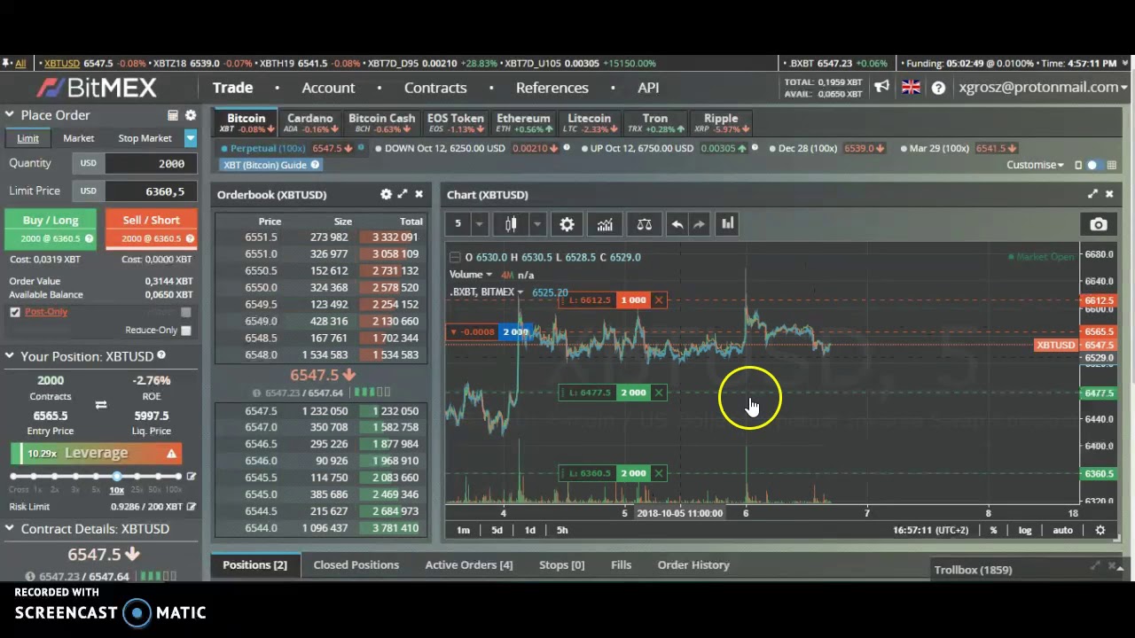The image size is (1135, 638).
Task: Maximize the Chart panel
Action: coord(1092,194)
